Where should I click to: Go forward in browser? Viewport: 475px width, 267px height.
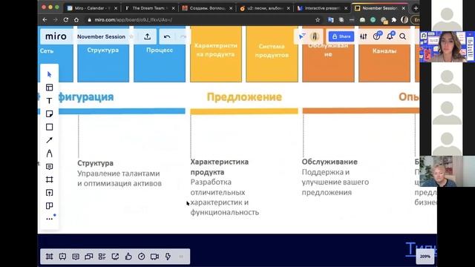(55, 20)
